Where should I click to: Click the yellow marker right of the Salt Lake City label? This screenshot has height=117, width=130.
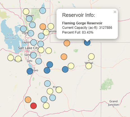coord(41,50)
